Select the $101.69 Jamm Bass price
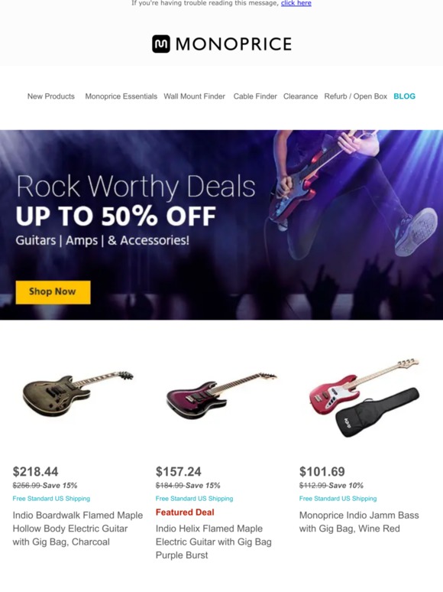This screenshot has width=443, height=592. (x=322, y=472)
